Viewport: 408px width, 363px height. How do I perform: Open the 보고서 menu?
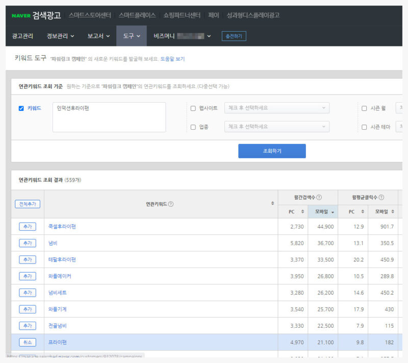pyautogui.click(x=98, y=36)
